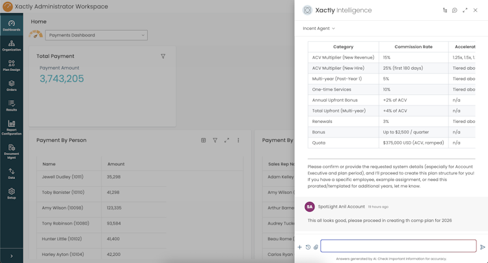This screenshot has width=488, height=263.
Task: Close the Xactly Intelligence panel
Action: pos(475,10)
